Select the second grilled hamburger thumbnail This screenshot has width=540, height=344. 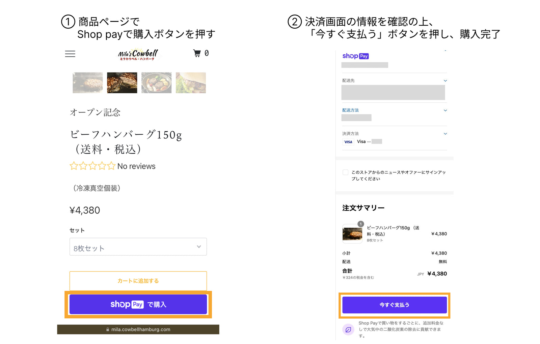tap(122, 83)
